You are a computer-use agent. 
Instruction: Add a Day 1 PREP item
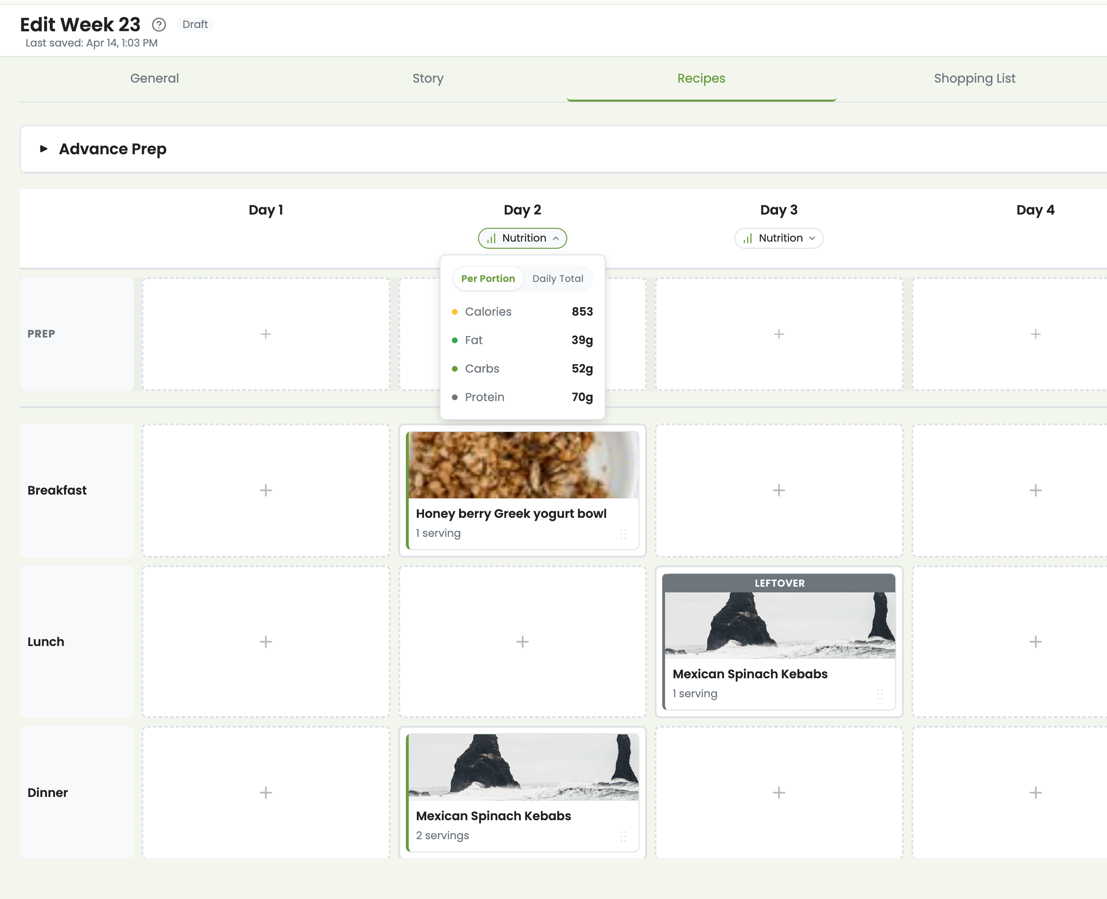tap(266, 334)
